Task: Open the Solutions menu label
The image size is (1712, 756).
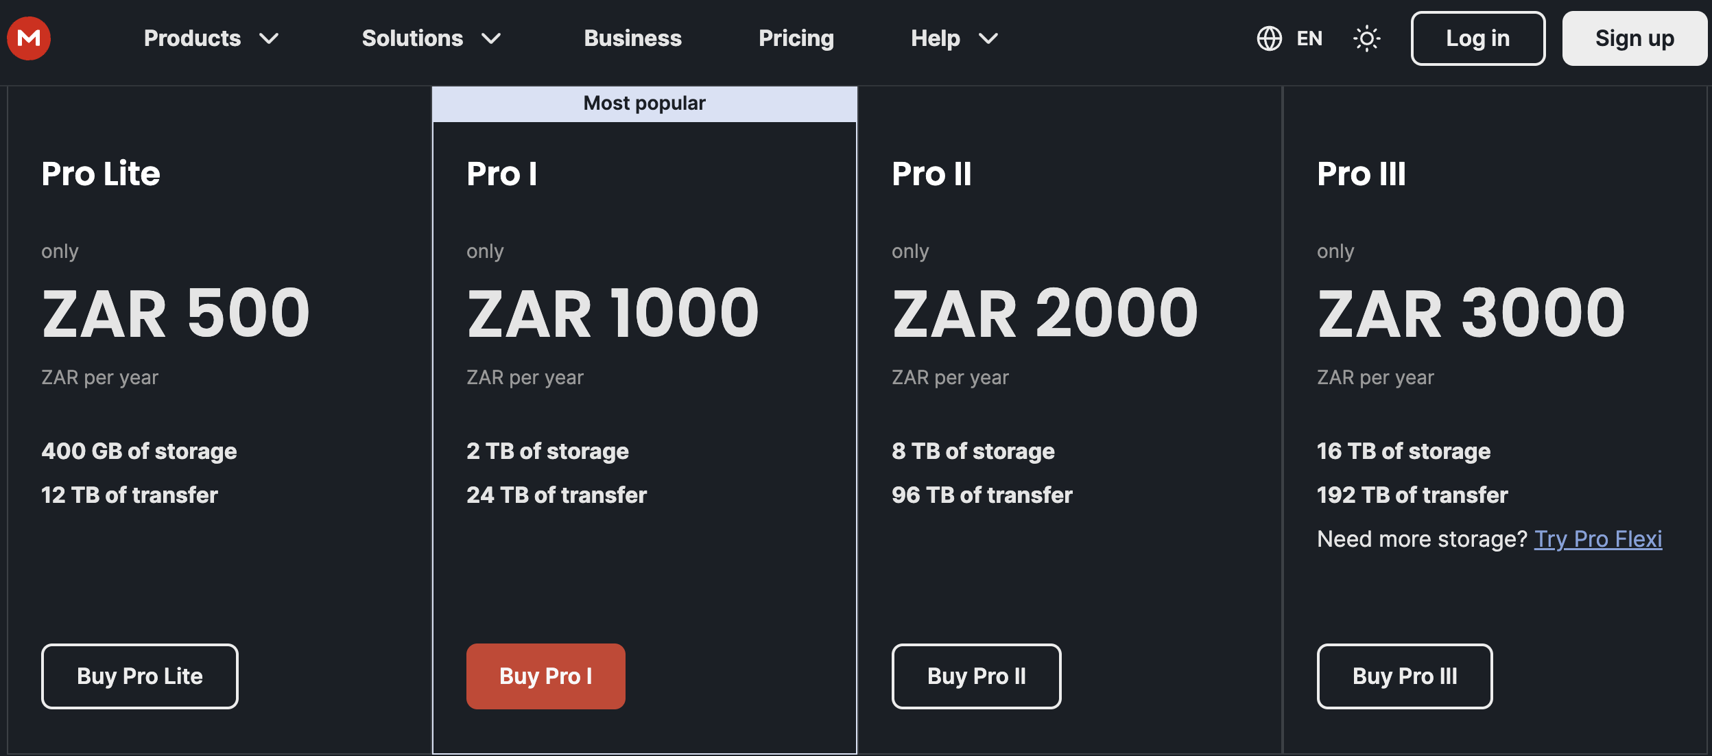Action: [x=412, y=38]
